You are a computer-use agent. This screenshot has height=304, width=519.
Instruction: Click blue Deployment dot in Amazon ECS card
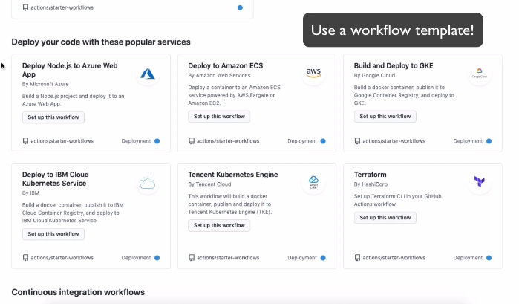323,141
